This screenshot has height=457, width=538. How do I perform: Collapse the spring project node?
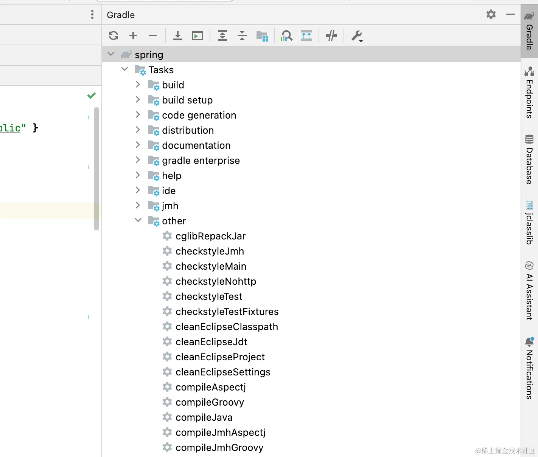111,54
